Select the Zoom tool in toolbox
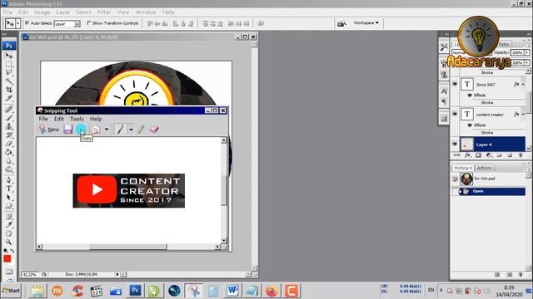 [x=9, y=242]
